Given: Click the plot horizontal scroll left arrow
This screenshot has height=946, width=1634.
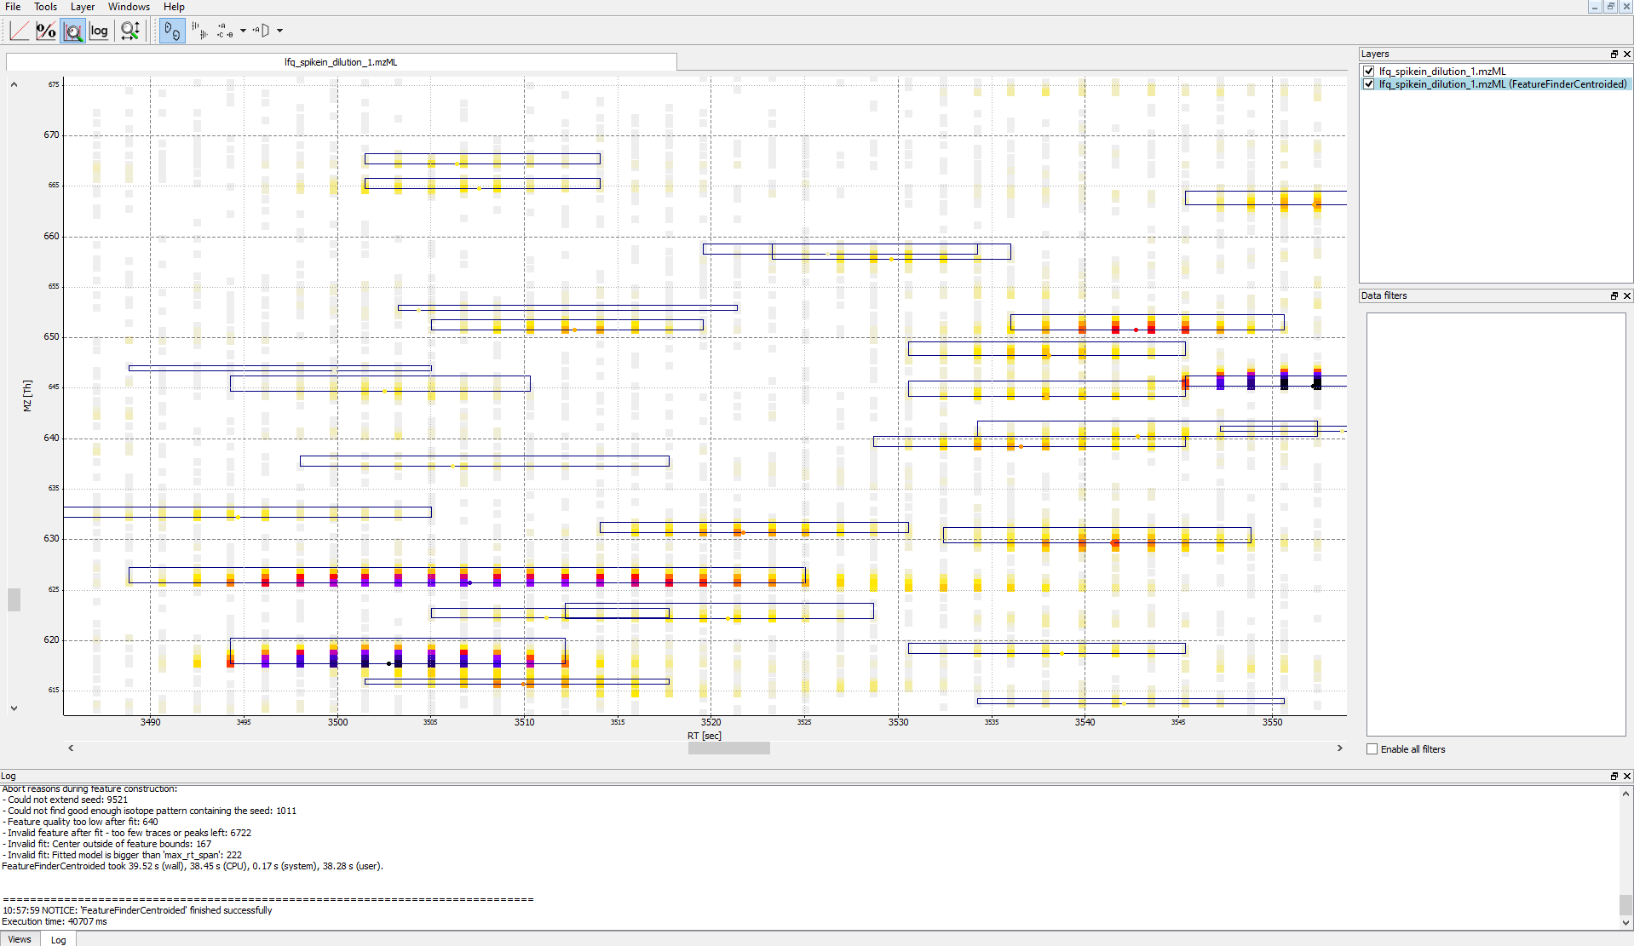Looking at the screenshot, I should 71,748.
